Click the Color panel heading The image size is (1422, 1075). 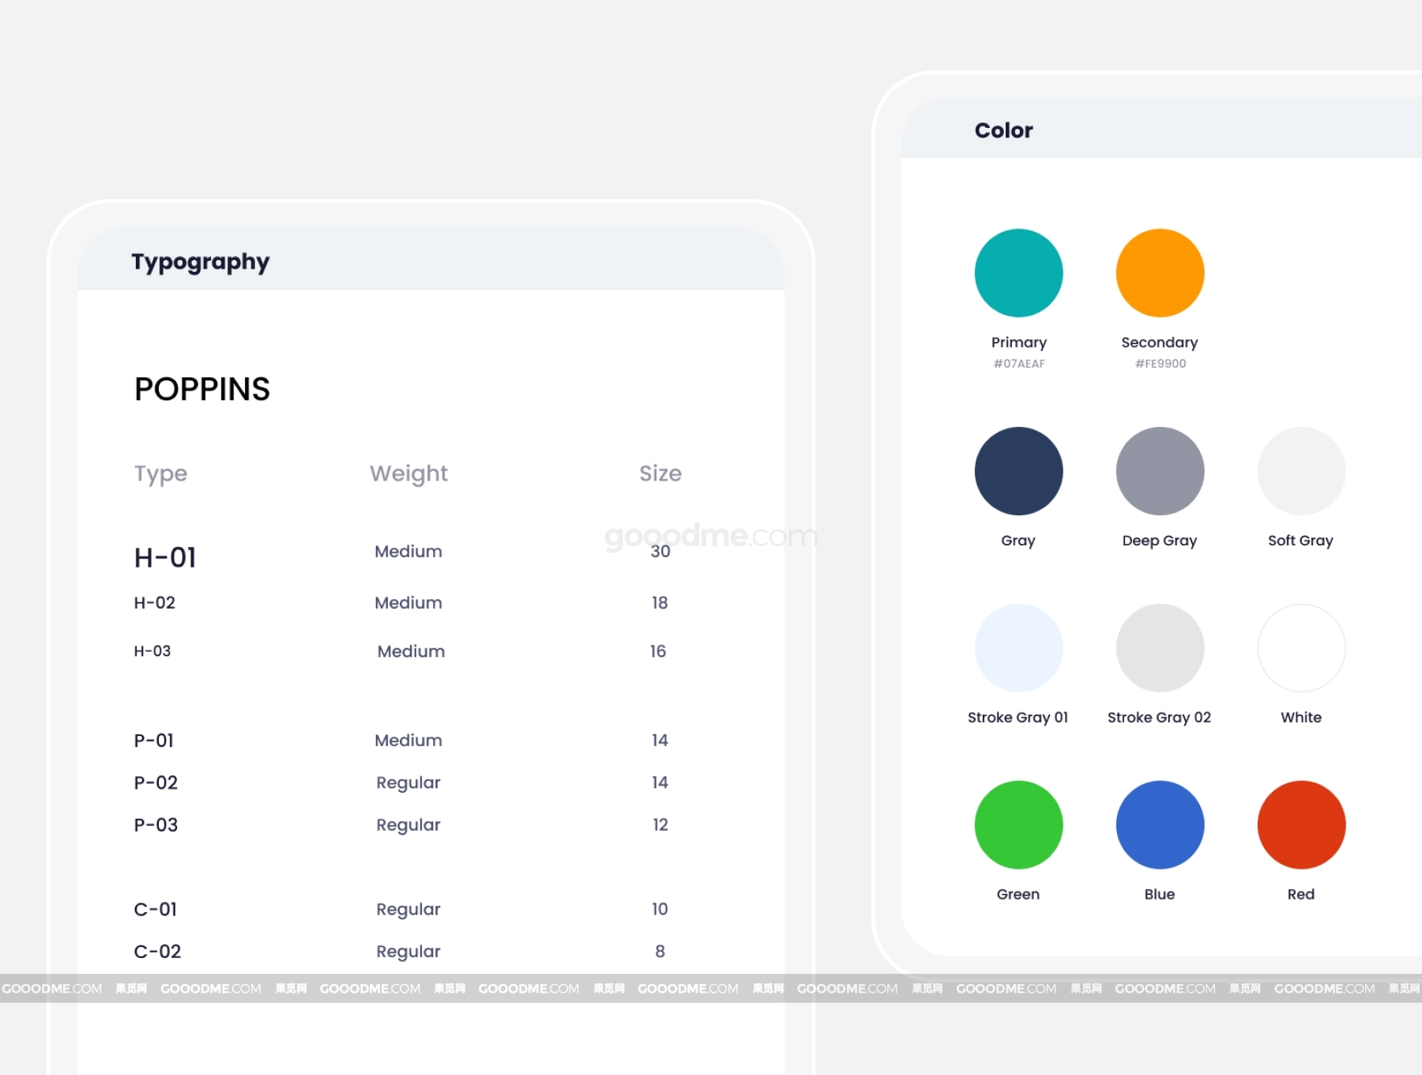1003,130
